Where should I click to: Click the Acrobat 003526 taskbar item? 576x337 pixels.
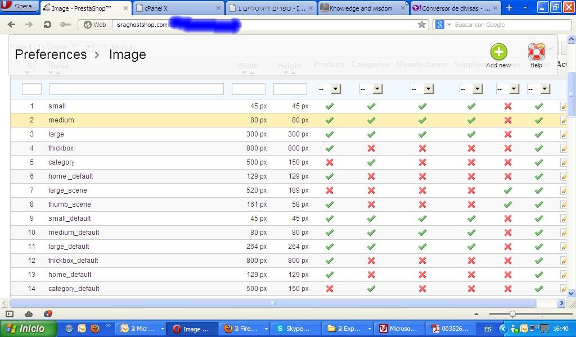[451, 329]
